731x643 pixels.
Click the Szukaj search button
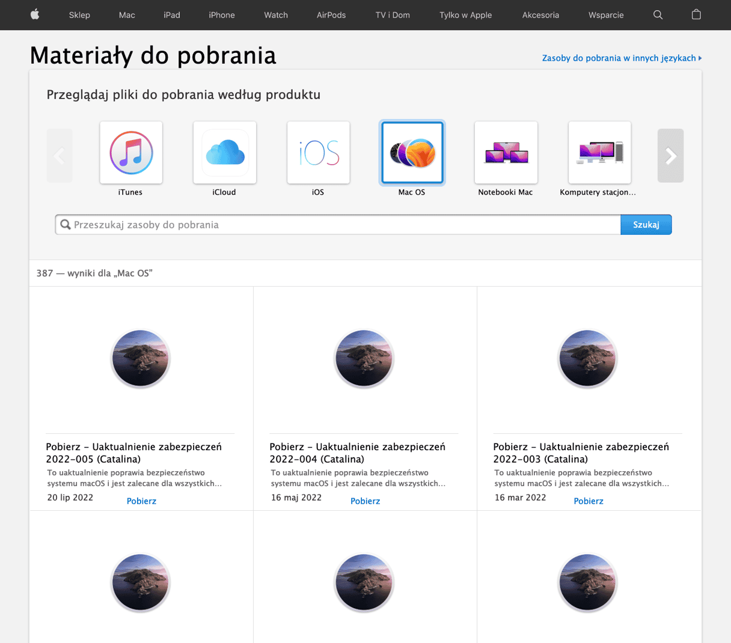(646, 225)
